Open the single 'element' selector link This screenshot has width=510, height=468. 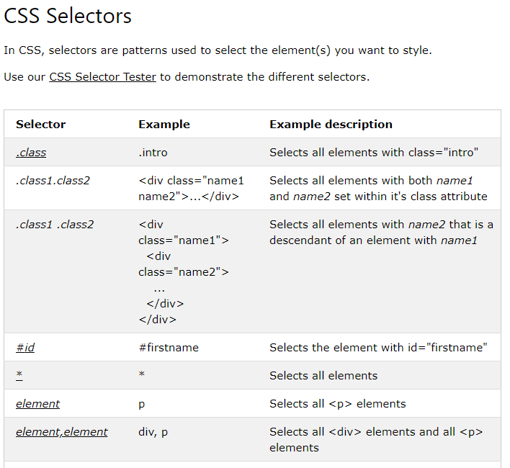[37, 404]
